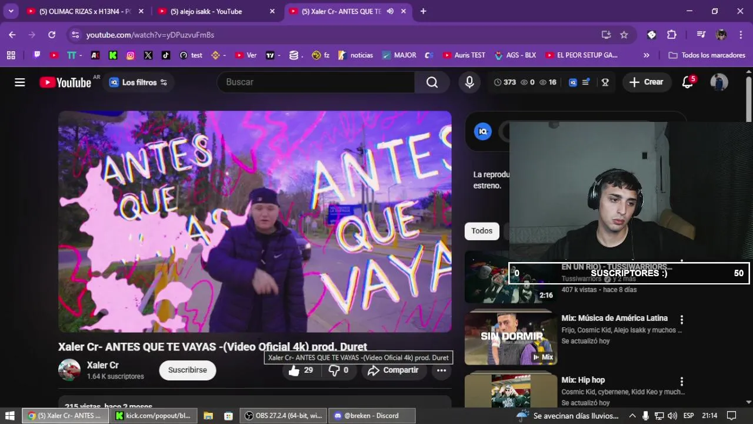Open site information icon in address bar
This screenshot has width=753, height=424.
(75, 35)
